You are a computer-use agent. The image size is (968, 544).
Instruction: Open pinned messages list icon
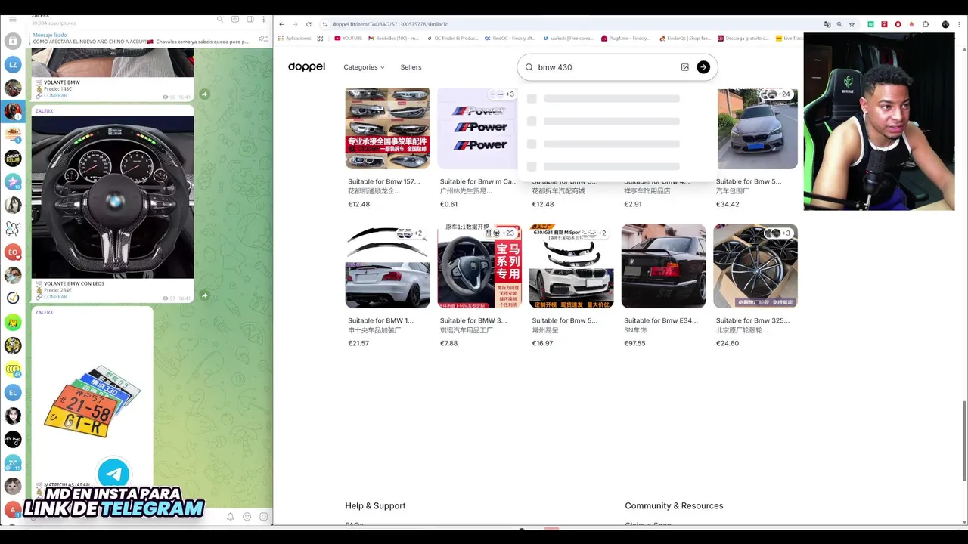pyautogui.click(x=263, y=39)
